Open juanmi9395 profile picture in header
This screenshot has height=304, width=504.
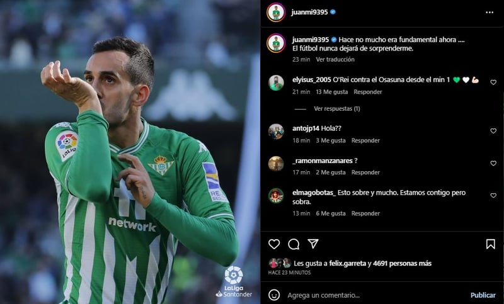tap(276, 12)
